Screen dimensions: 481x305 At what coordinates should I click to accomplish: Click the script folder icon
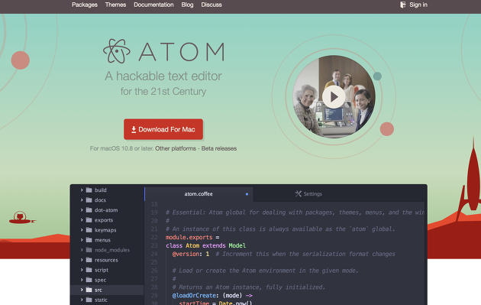(89, 270)
